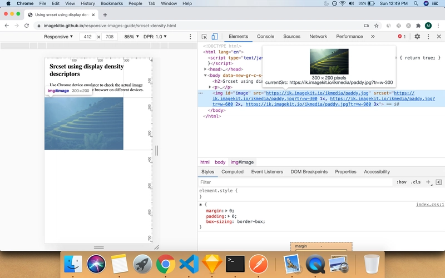Click the paddy.jpg src link
The height and width of the screenshot is (278, 445).
tap(317, 93)
